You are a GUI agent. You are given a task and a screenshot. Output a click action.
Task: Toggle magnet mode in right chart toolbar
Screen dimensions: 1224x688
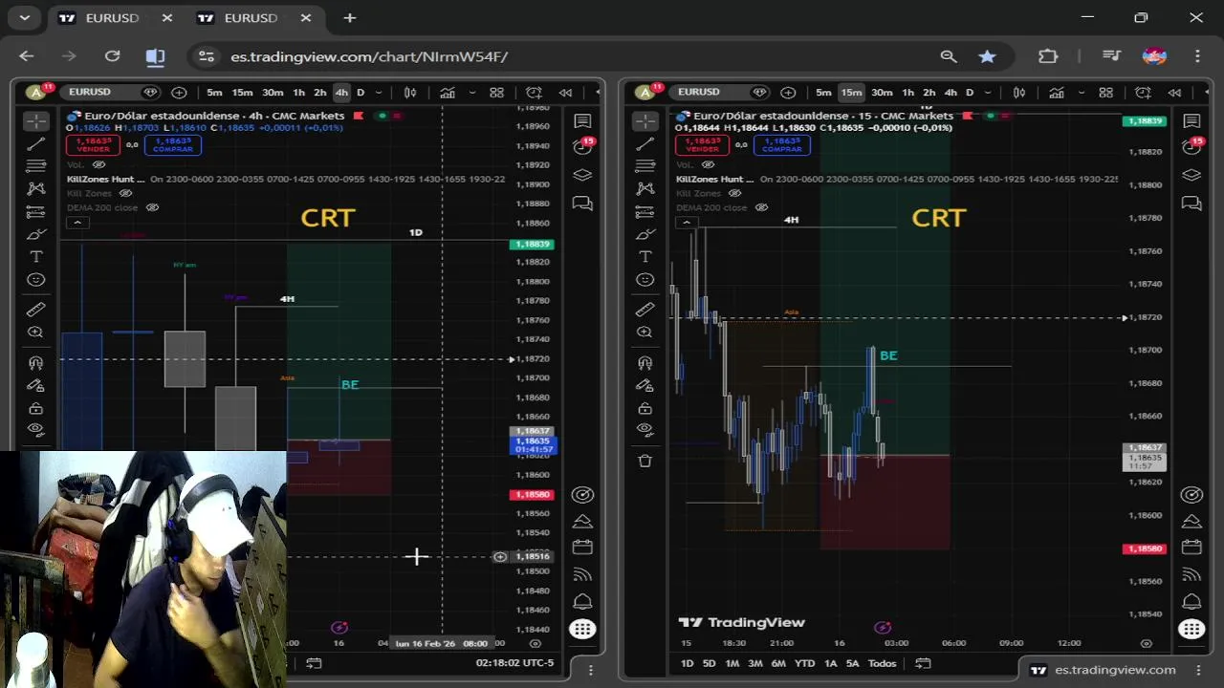(645, 363)
